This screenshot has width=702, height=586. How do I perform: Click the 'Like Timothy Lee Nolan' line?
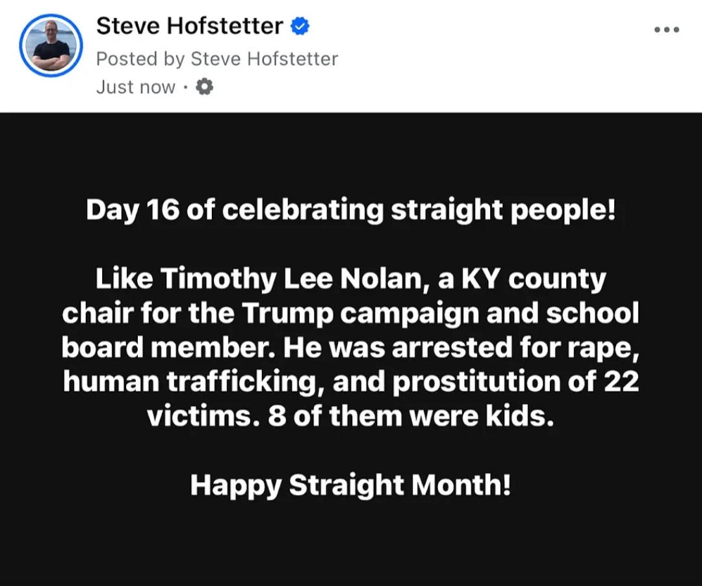point(351,279)
